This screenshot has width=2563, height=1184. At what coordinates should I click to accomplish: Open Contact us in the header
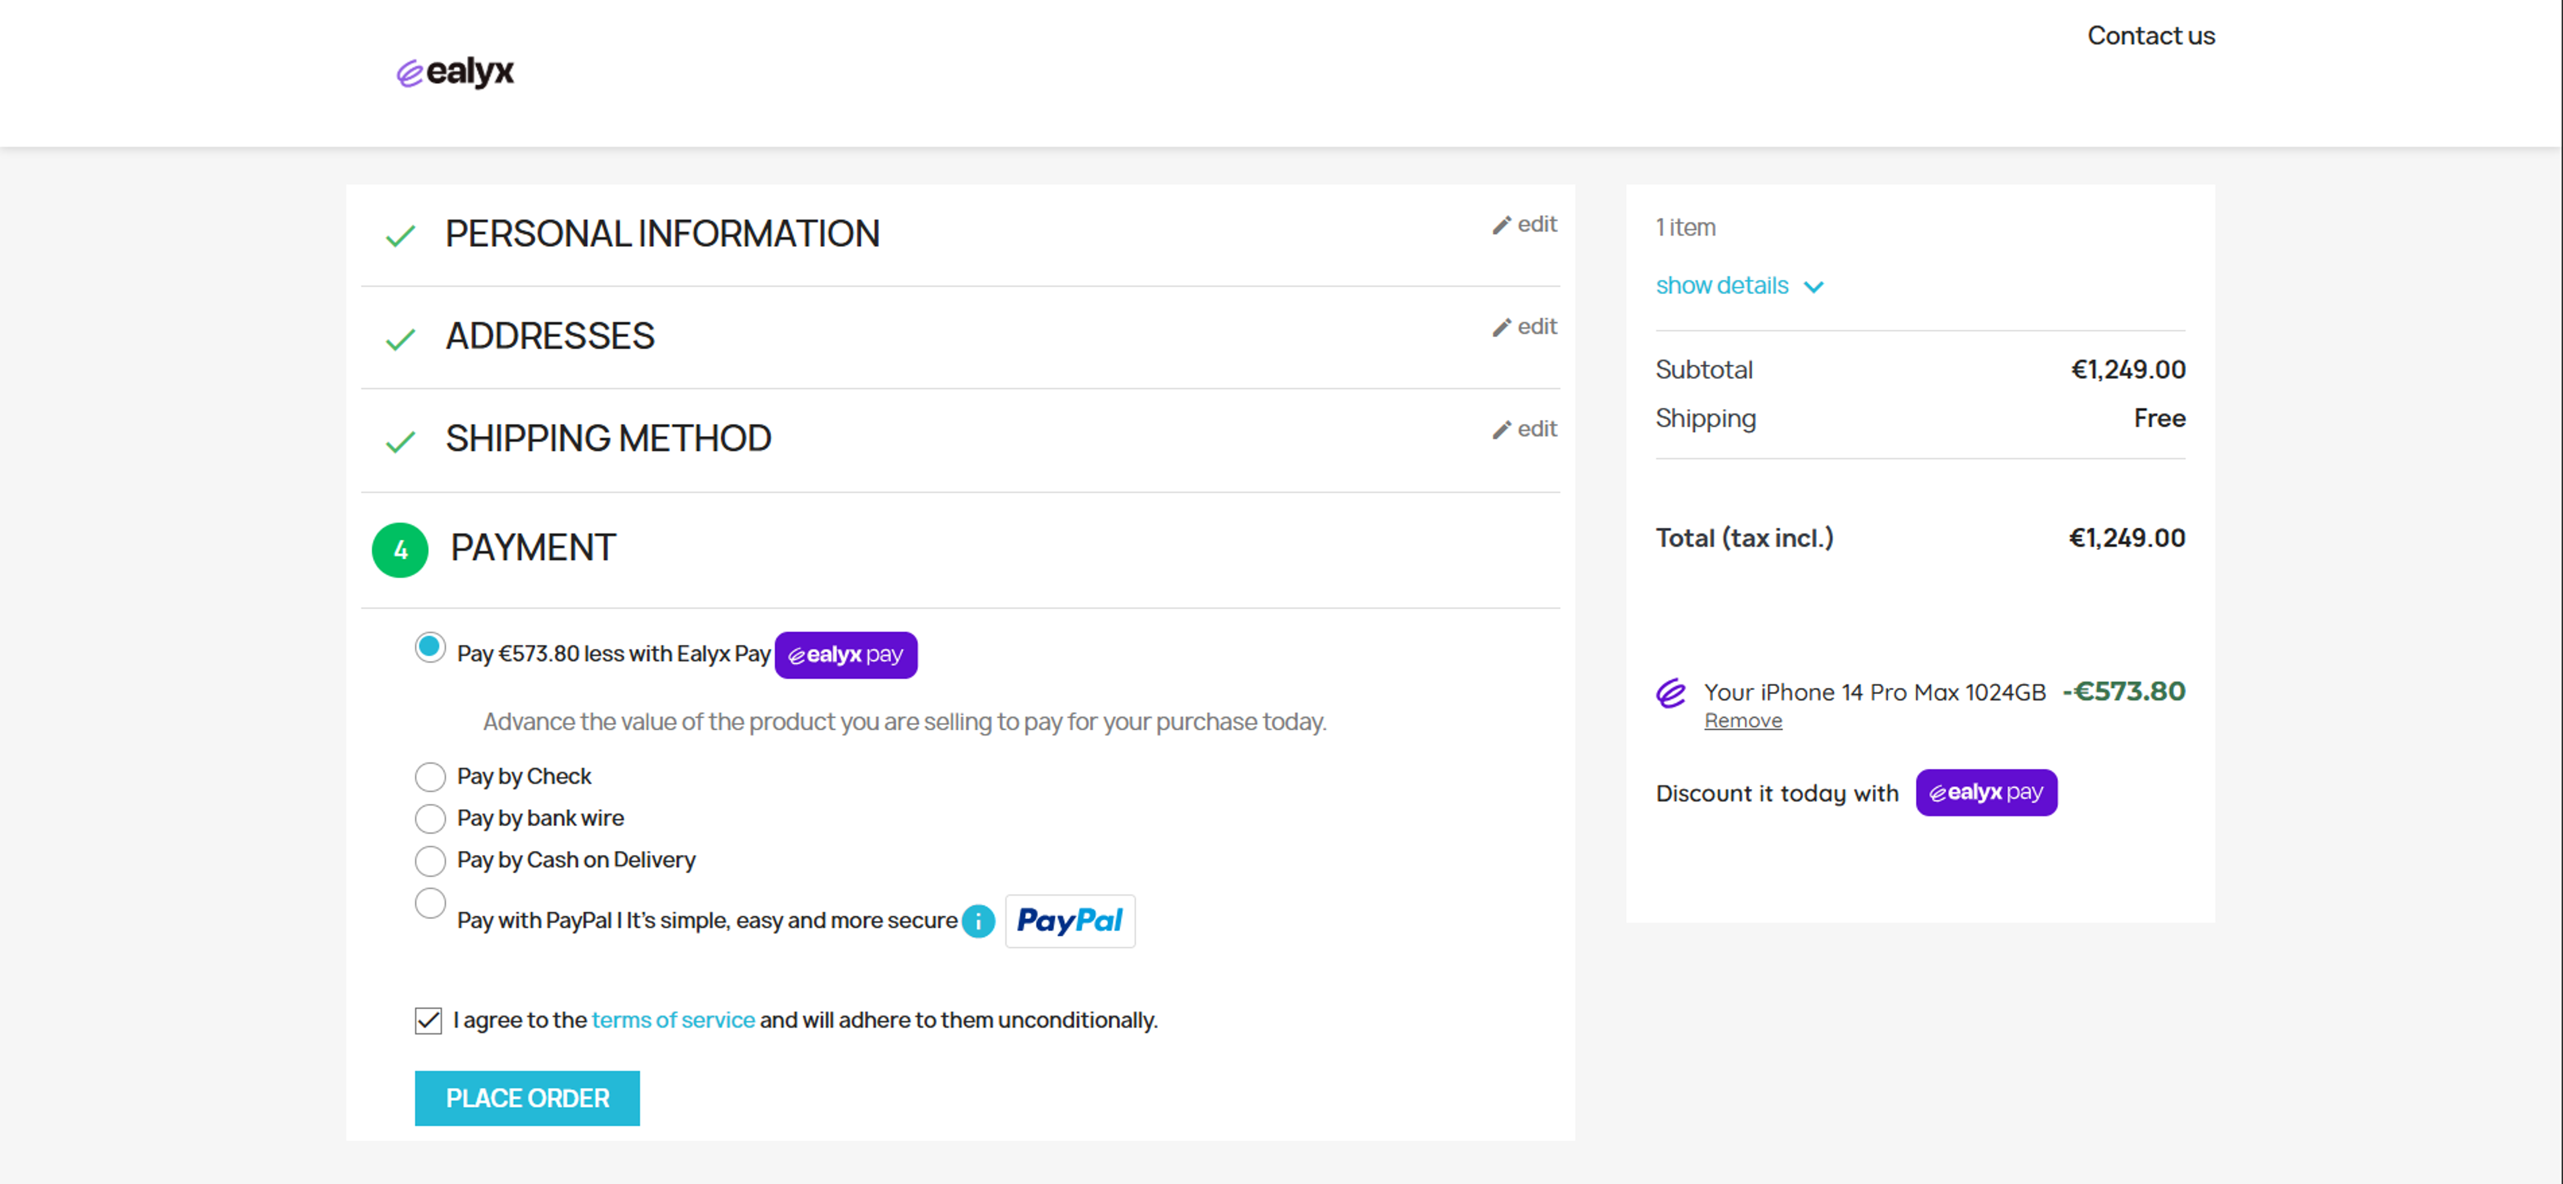pyautogui.click(x=2150, y=36)
